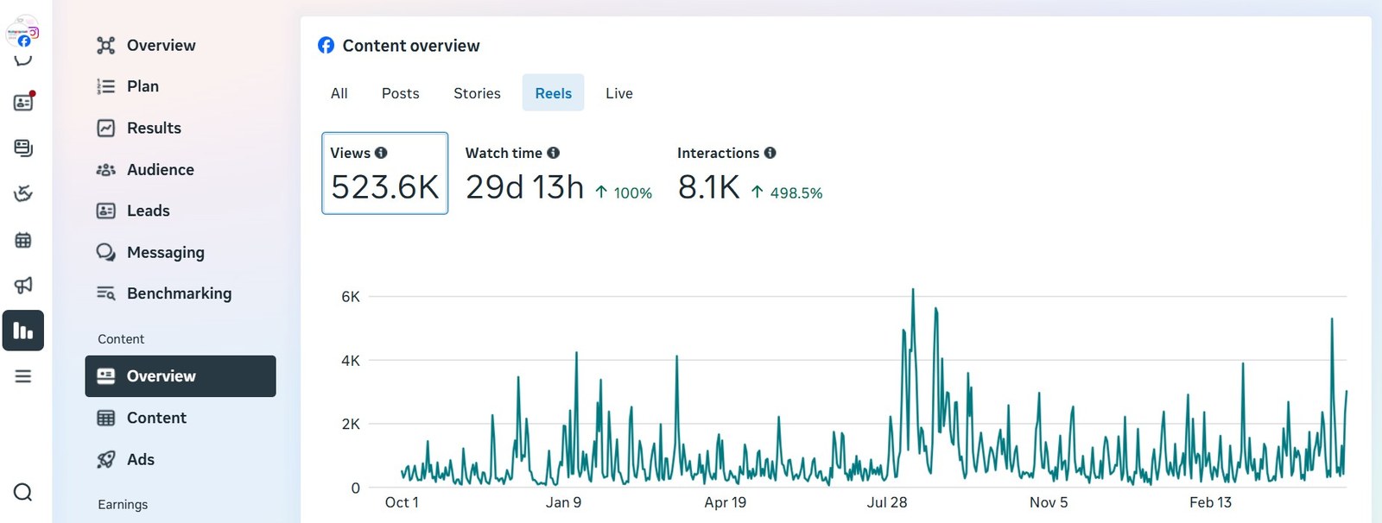The image size is (1382, 523).
Task: Open the megaphone Ads icon
Action: point(23,286)
